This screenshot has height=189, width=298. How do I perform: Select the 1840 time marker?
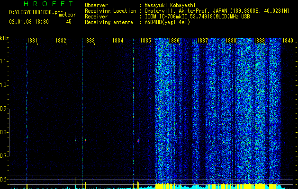point(288,40)
